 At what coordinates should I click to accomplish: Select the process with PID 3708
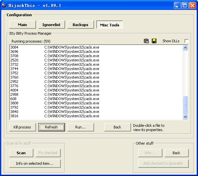[96, 56]
